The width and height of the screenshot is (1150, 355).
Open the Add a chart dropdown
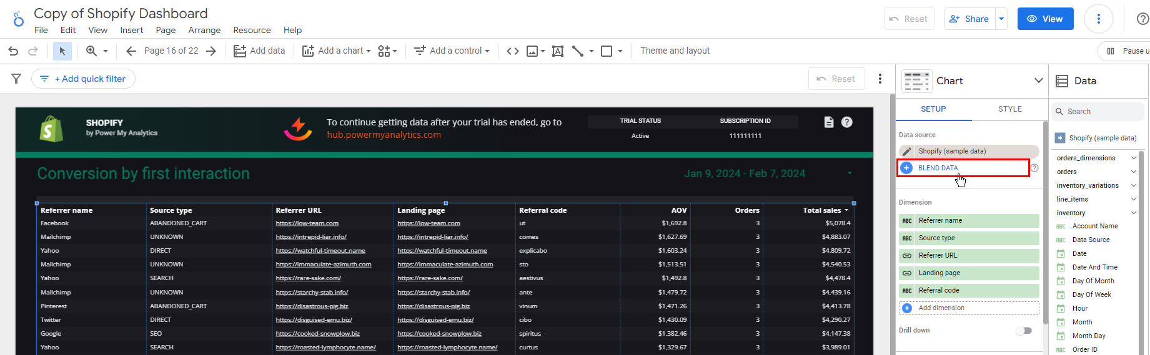[x=337, y=51]
